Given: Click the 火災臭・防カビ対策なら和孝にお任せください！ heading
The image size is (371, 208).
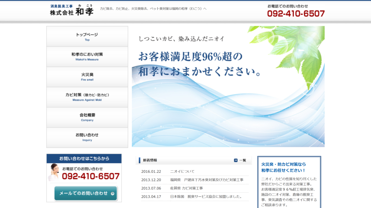Looking at the screenshot, I should click(x=283, y=167).
